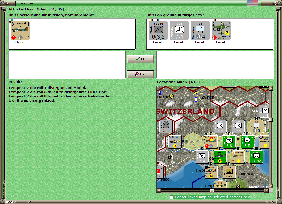The height and width of the screenshot is (204, 282).
Task: Click the F6F-3 Hellcat aircraft counter
Action: pyautogui.click(x=220, y=157)
